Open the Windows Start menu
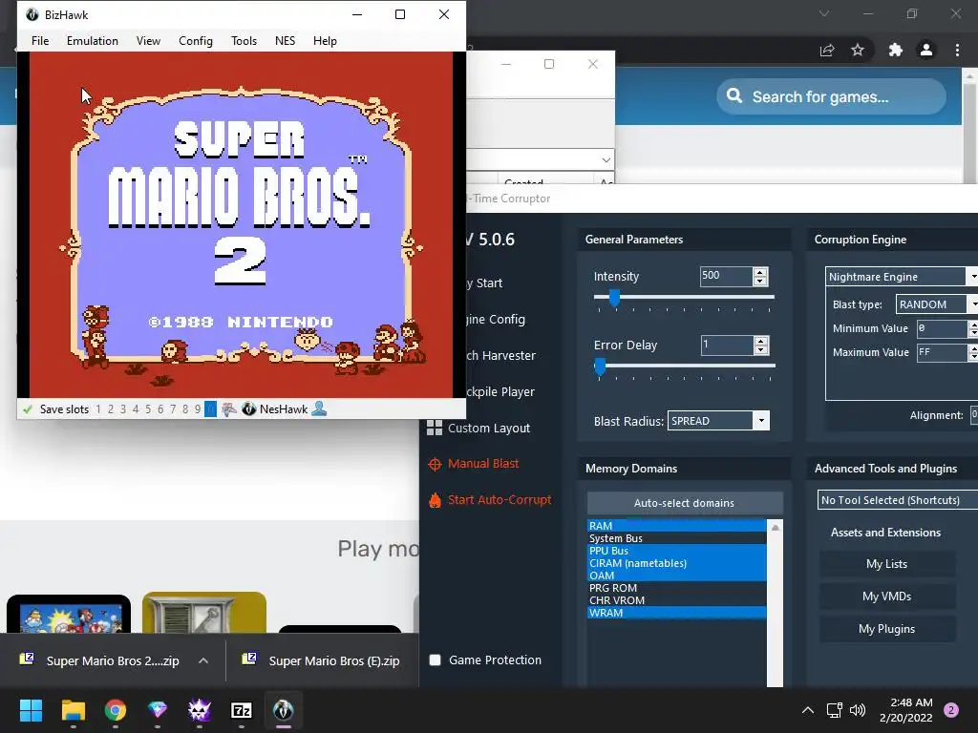This screenshot has height=733, width=978. point(31,710)
